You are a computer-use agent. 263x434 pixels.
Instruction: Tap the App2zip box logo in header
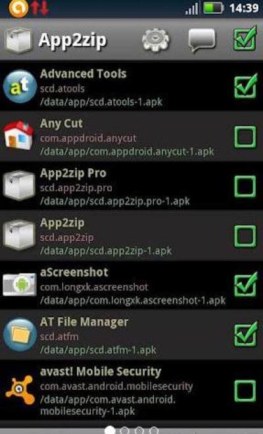pyautogui.click(x=18, y=40)
